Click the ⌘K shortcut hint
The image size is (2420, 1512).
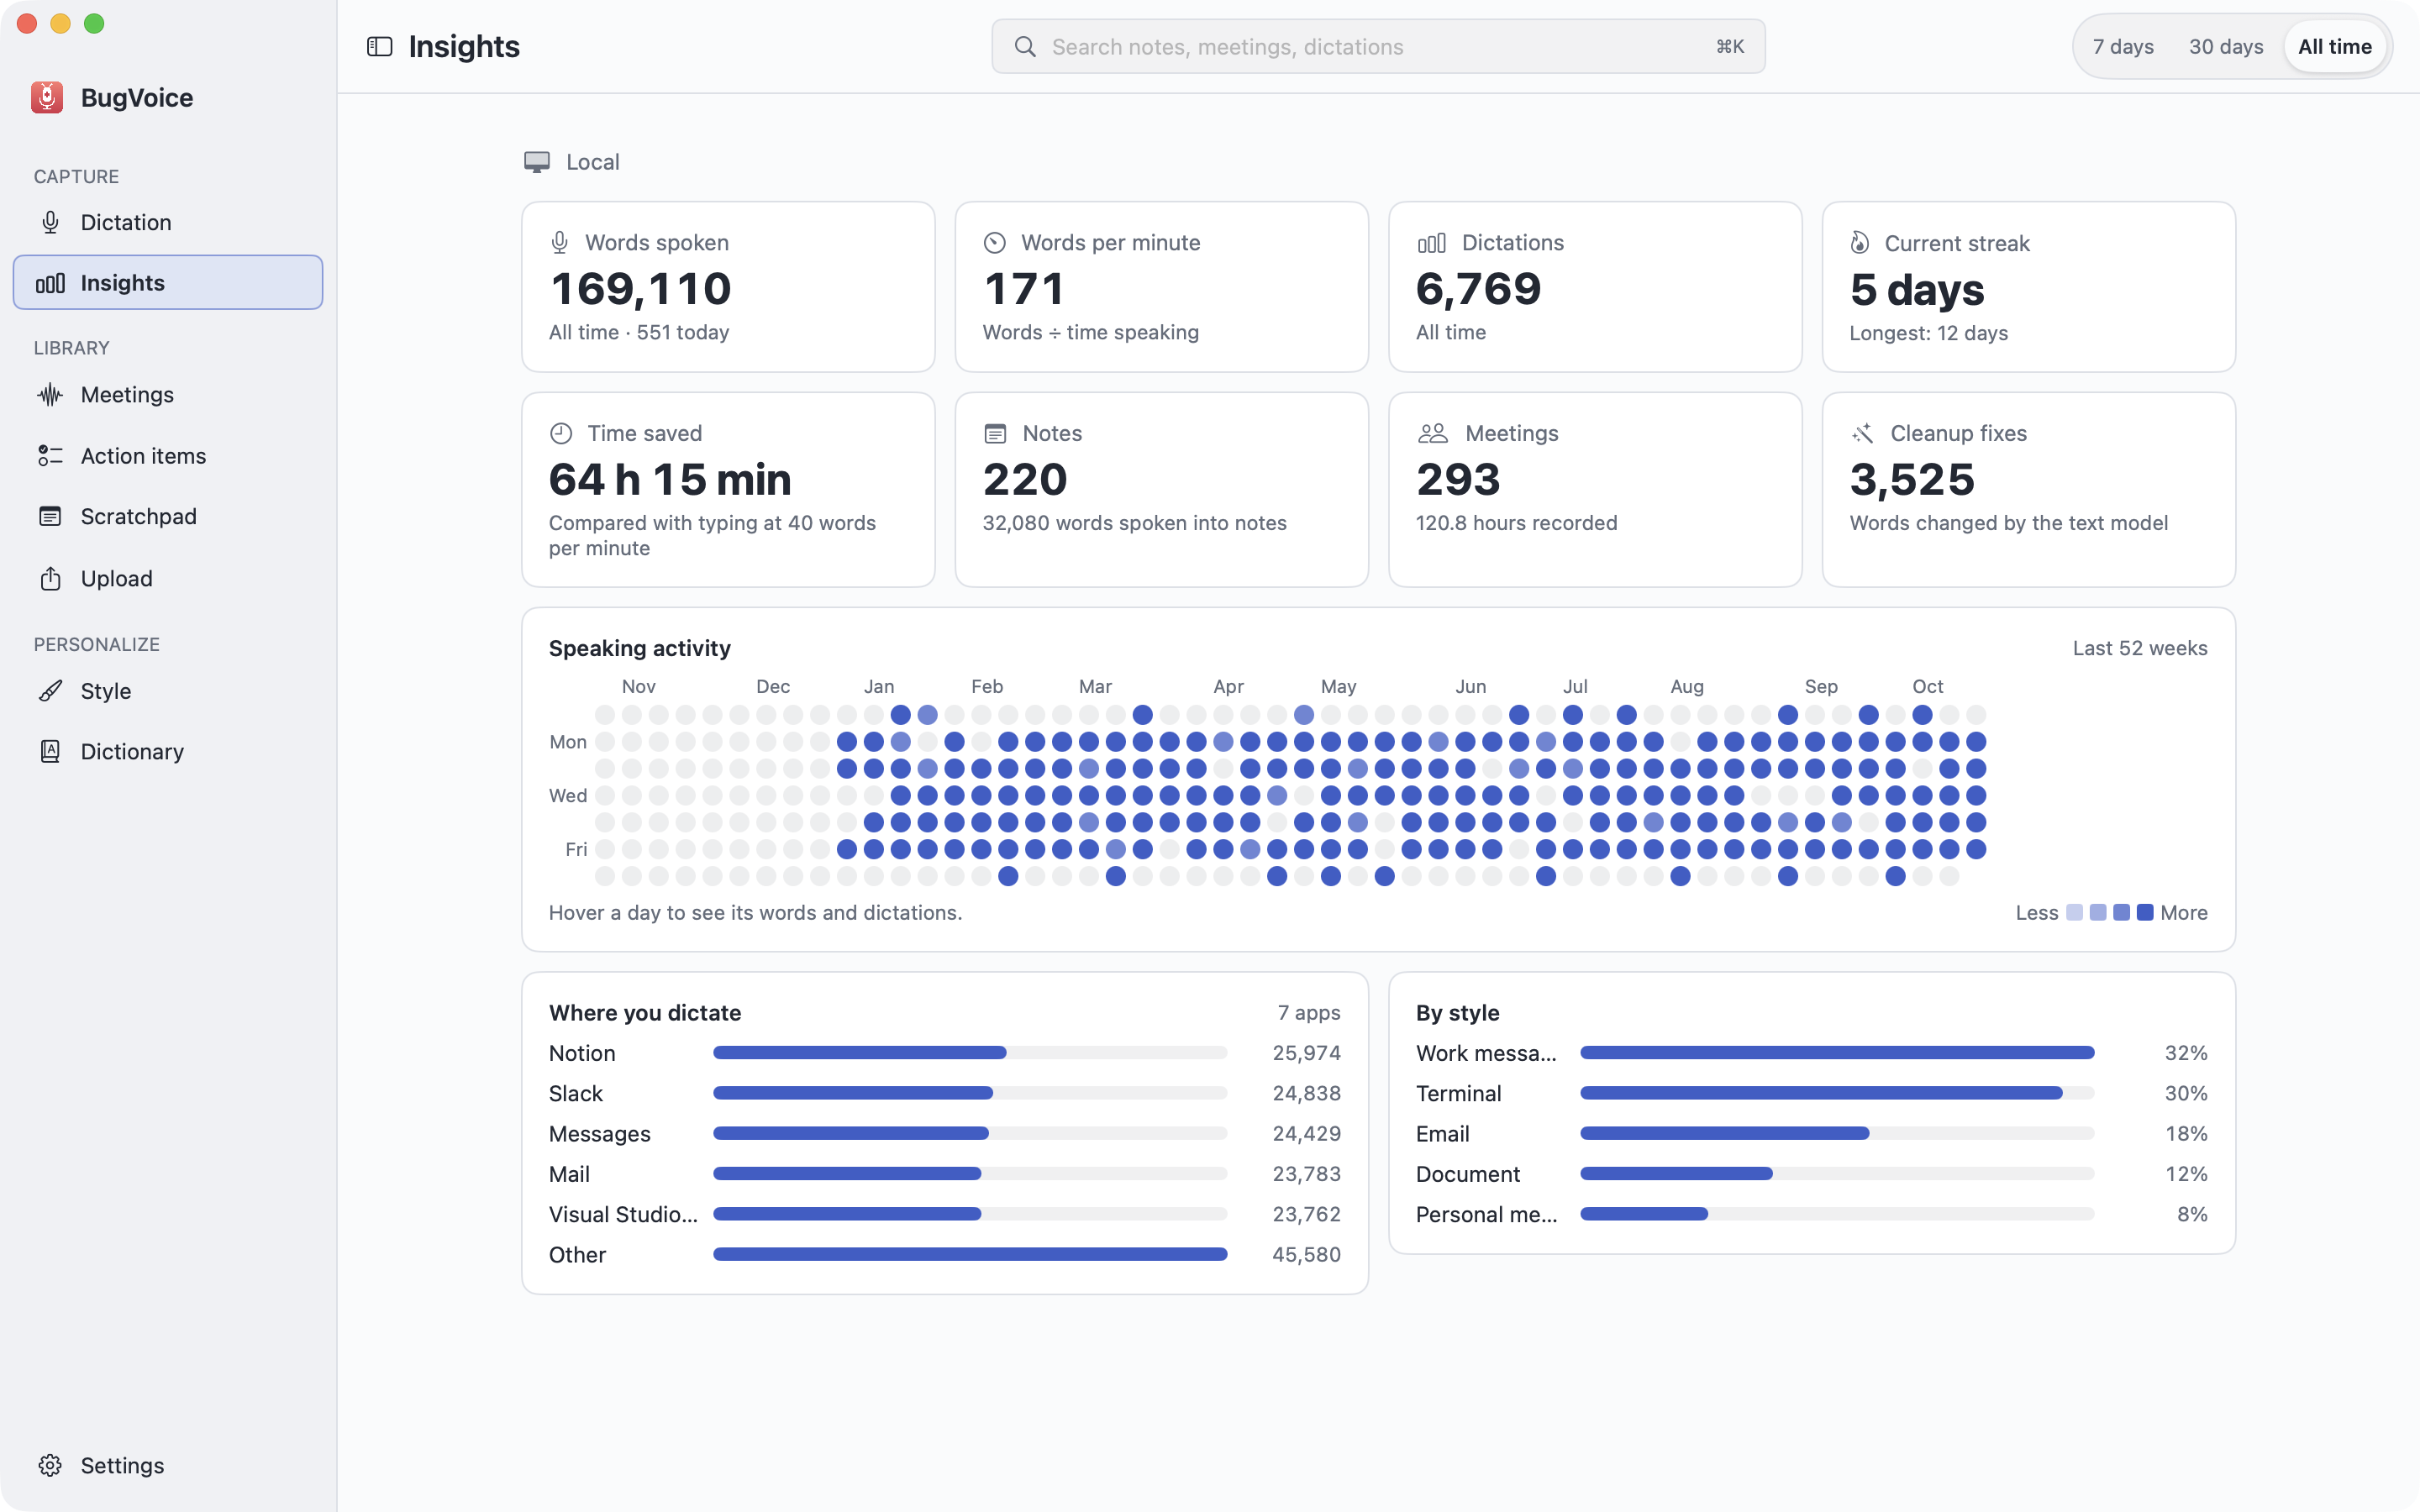[1730, 47]
